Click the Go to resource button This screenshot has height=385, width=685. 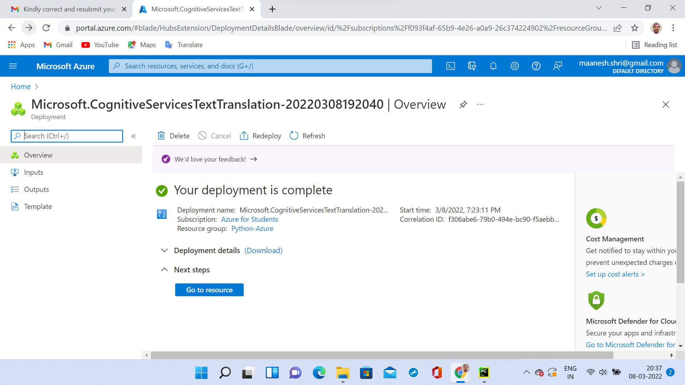pos(209,289)
